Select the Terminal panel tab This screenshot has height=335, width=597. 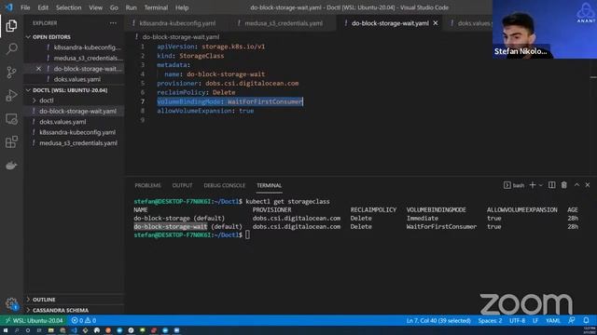(x=269, y=185)
